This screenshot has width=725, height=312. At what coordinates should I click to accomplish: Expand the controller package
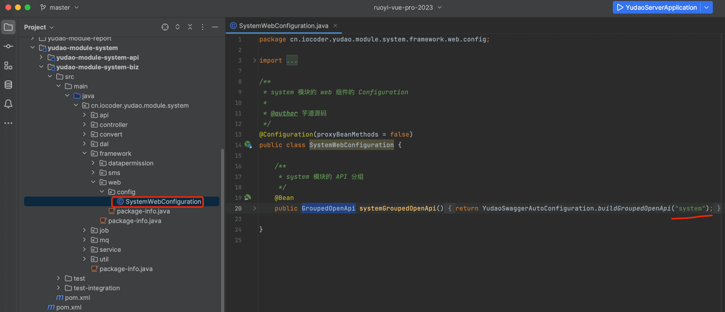85,125
